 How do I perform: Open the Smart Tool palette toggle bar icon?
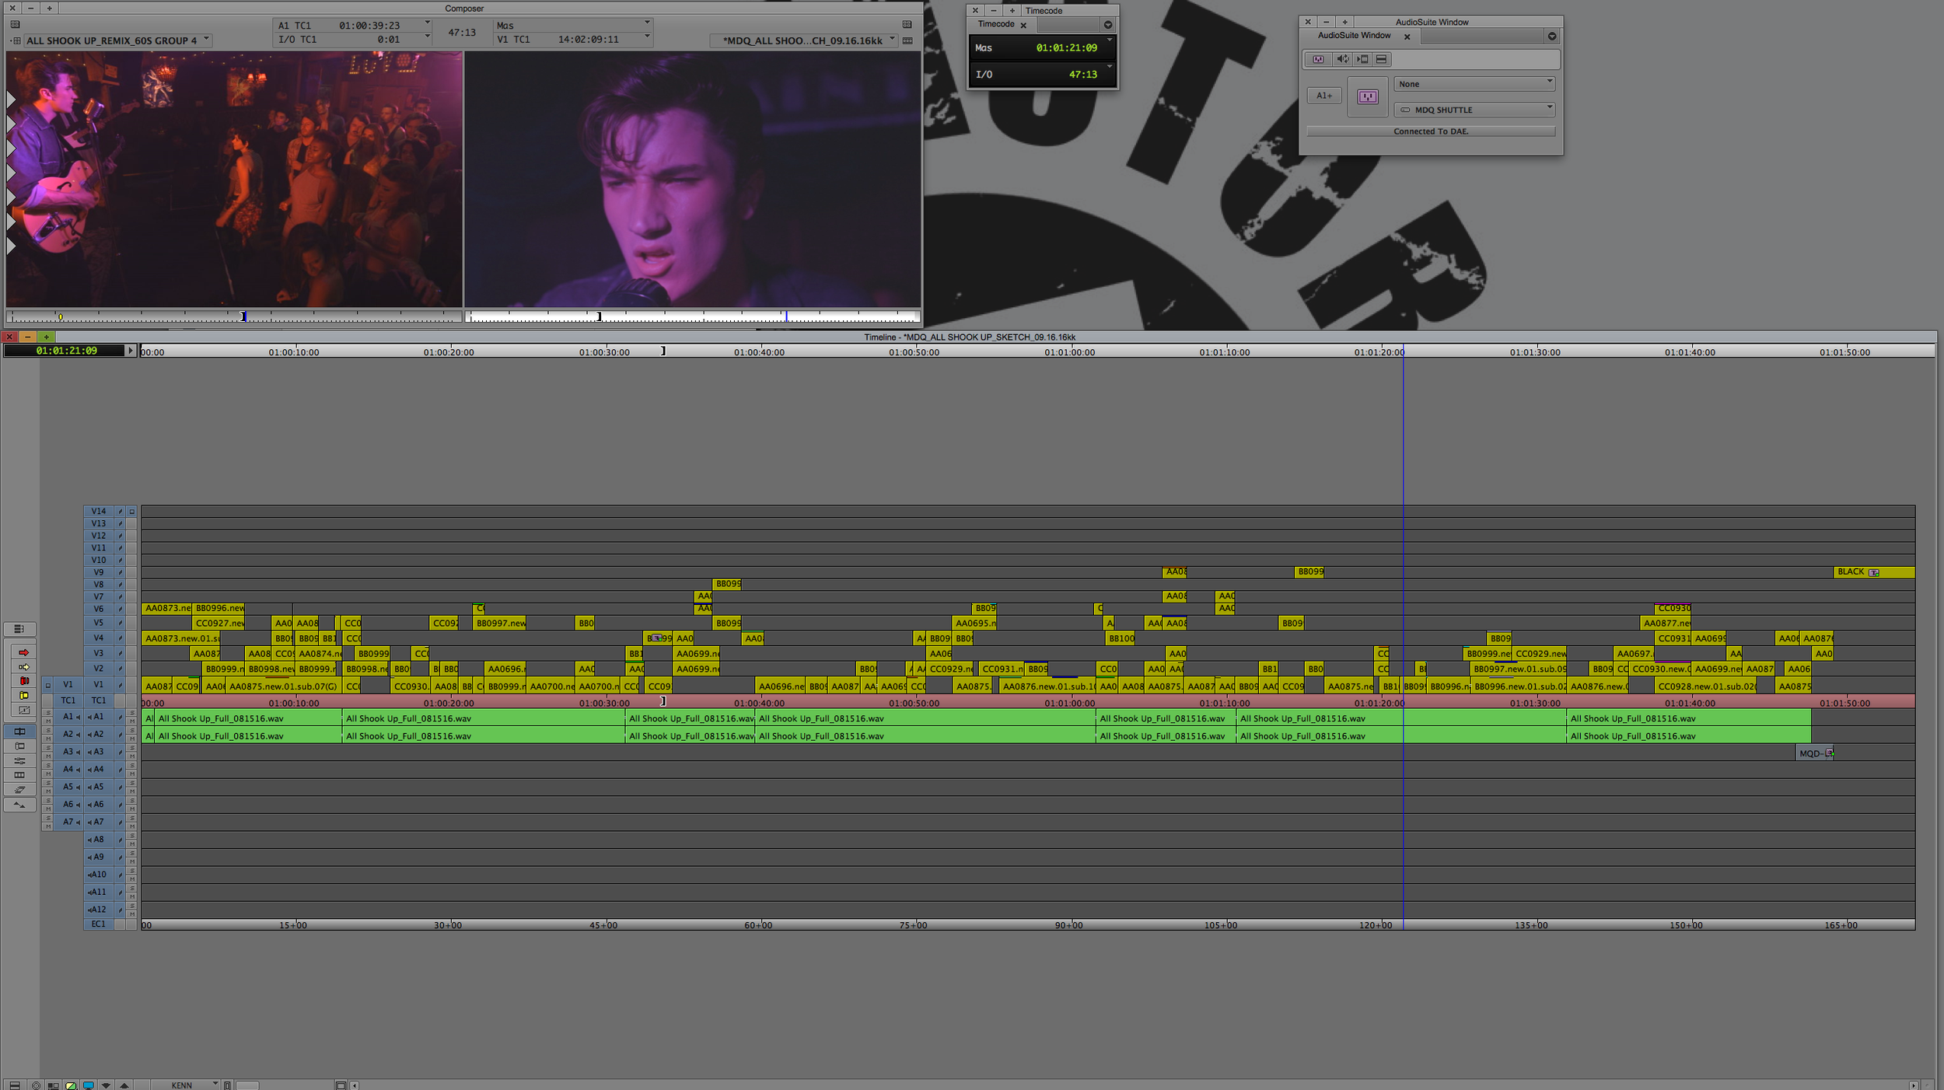coord(19,629)
